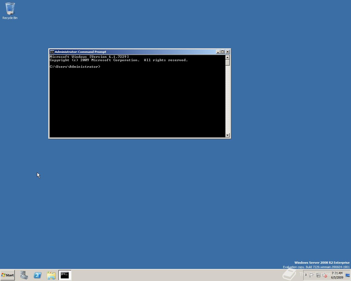Click the Start button

pyautogui.click(x=8, y=275)
